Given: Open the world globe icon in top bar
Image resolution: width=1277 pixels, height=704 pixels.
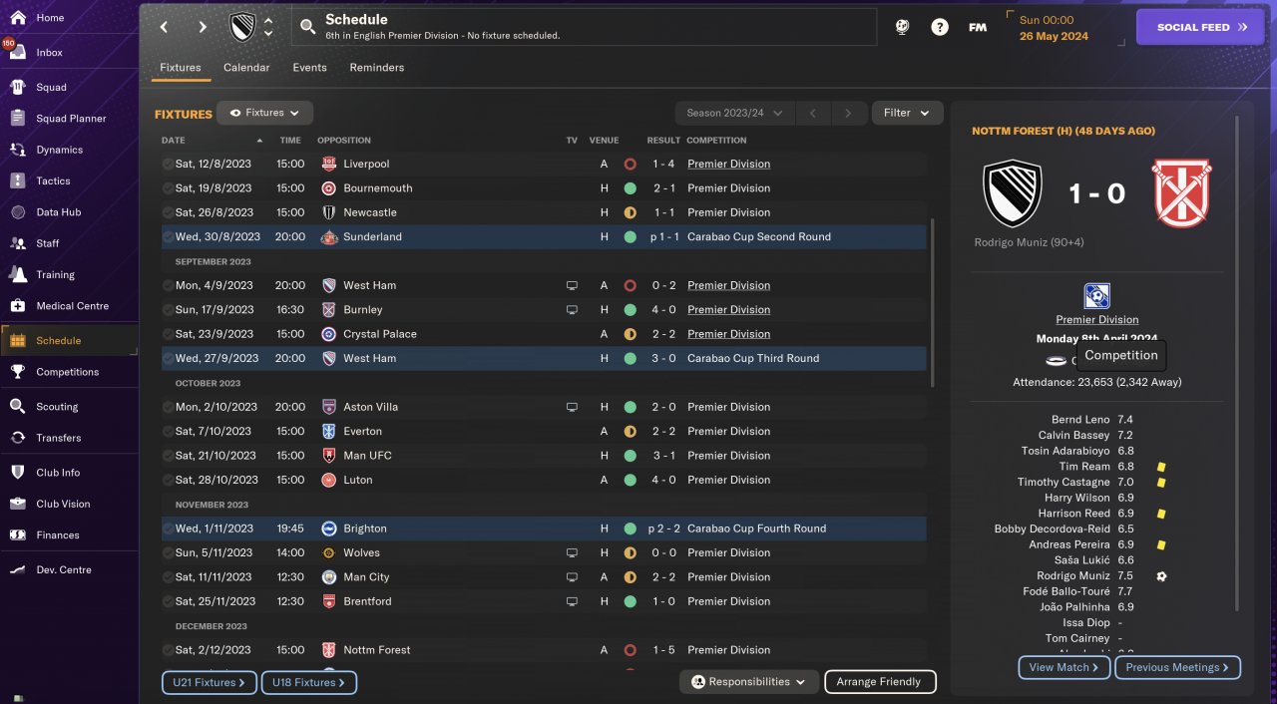Looking at the screenshot, I should 902,27.
